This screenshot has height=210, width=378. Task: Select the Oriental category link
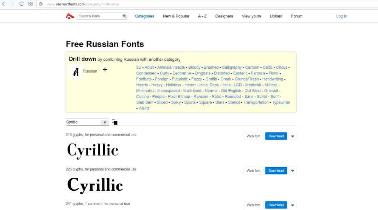coord(271,91)
